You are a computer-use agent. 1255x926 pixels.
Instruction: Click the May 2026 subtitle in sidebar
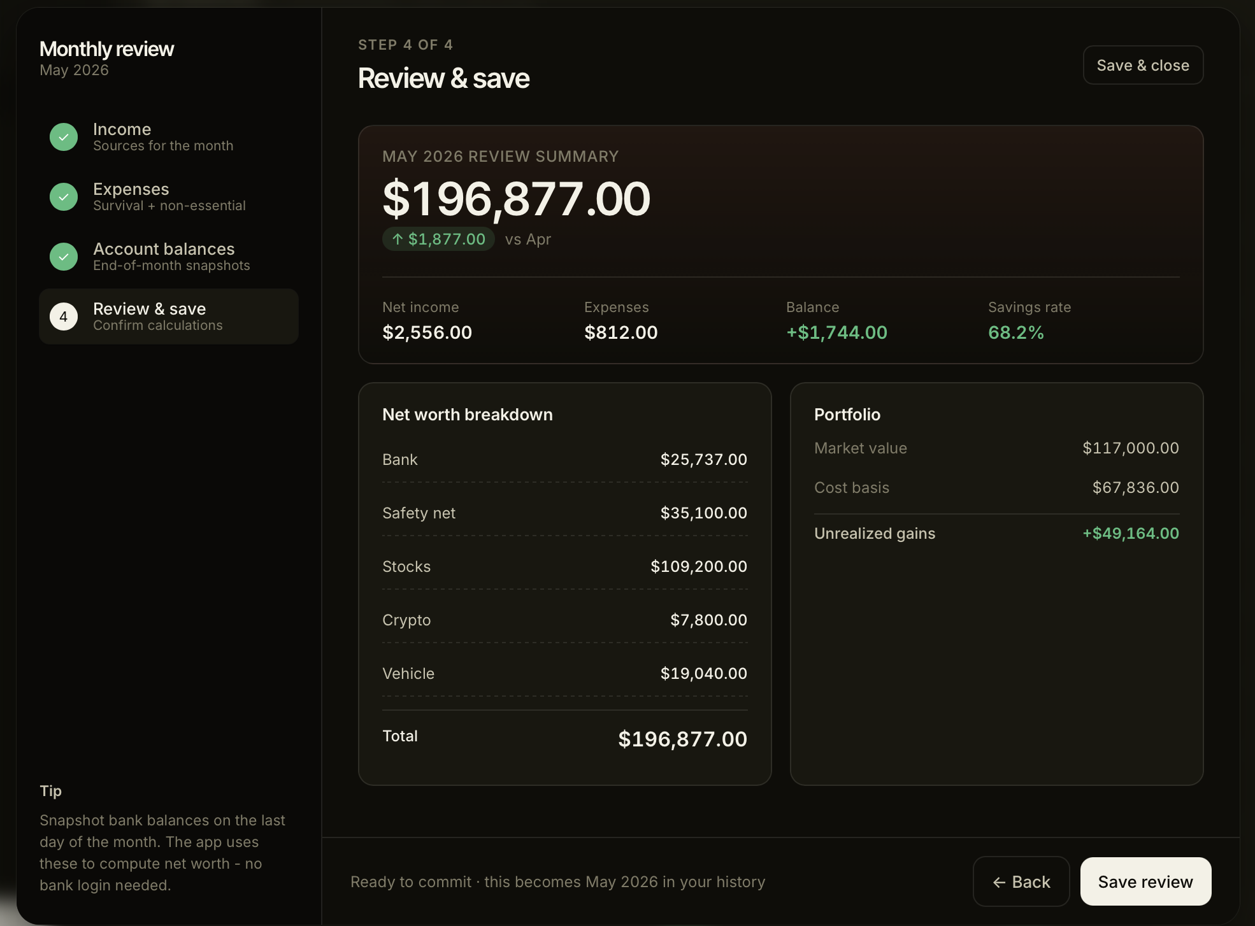(74, 70)
